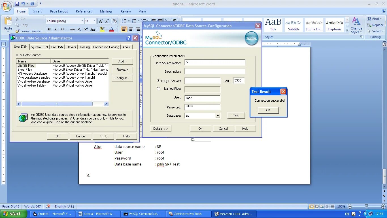Switch to References ribbon tab

click(x=84, y=11)
